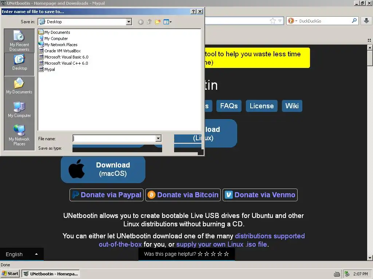This screenshot has width=373, height=279.
Task: Click the tab groups grid icon
Action: (x=369, y=40)
